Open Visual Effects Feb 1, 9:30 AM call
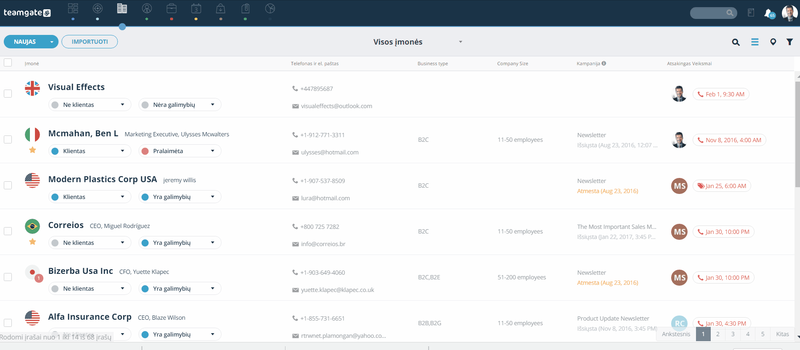The height and width of the screenshot is (350, 800). [721, 94]
